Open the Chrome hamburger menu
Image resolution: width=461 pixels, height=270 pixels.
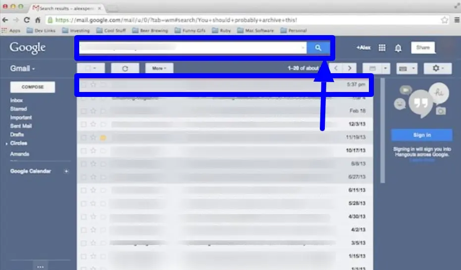(457, 20)
